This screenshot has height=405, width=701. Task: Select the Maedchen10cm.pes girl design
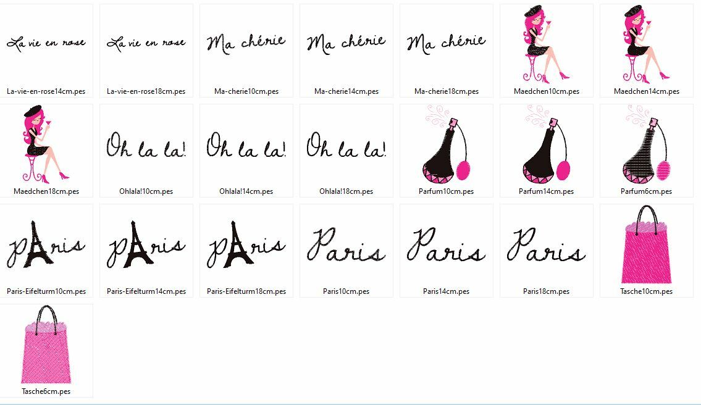547,44
